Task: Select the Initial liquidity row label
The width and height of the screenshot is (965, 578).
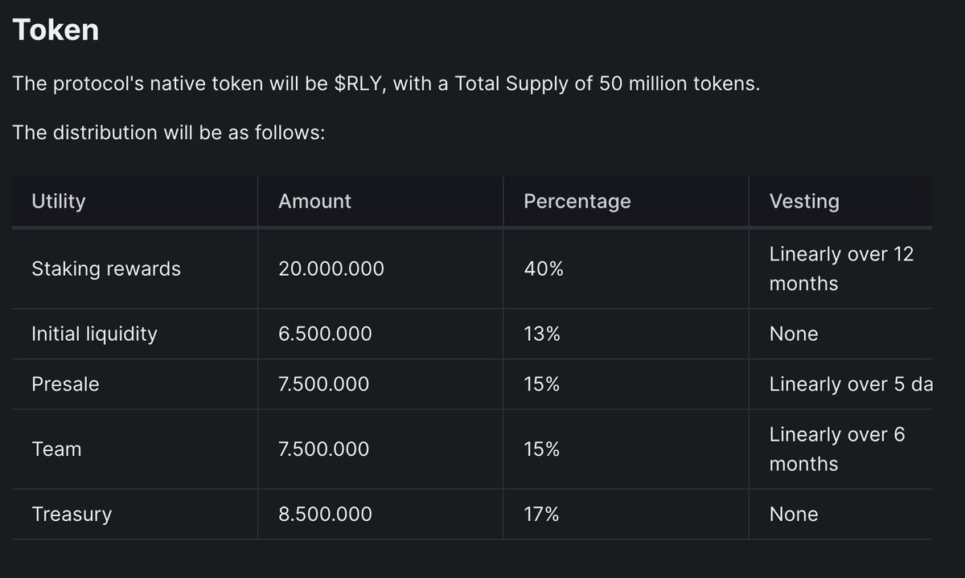Action: tap(94, 334)
